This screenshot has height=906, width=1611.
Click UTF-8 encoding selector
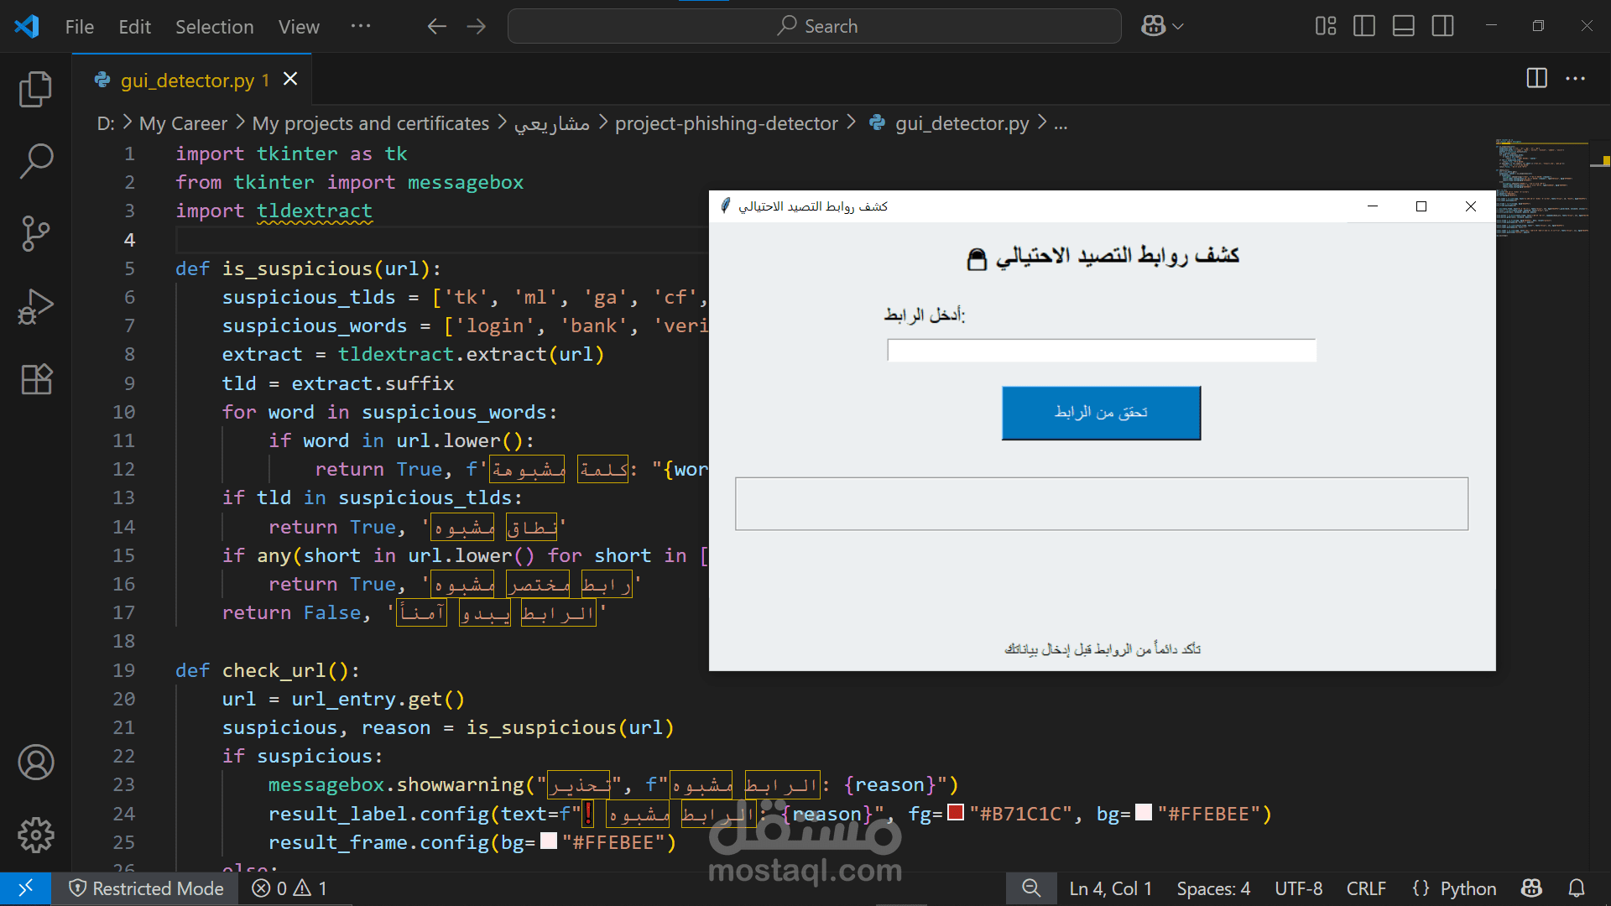(x=1298, y=888)
